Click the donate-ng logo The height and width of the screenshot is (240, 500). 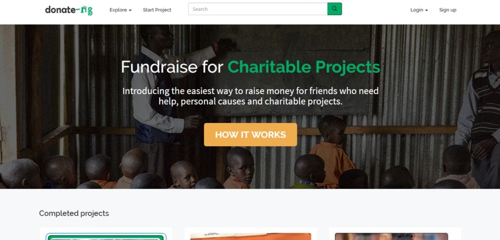point(68,10)
